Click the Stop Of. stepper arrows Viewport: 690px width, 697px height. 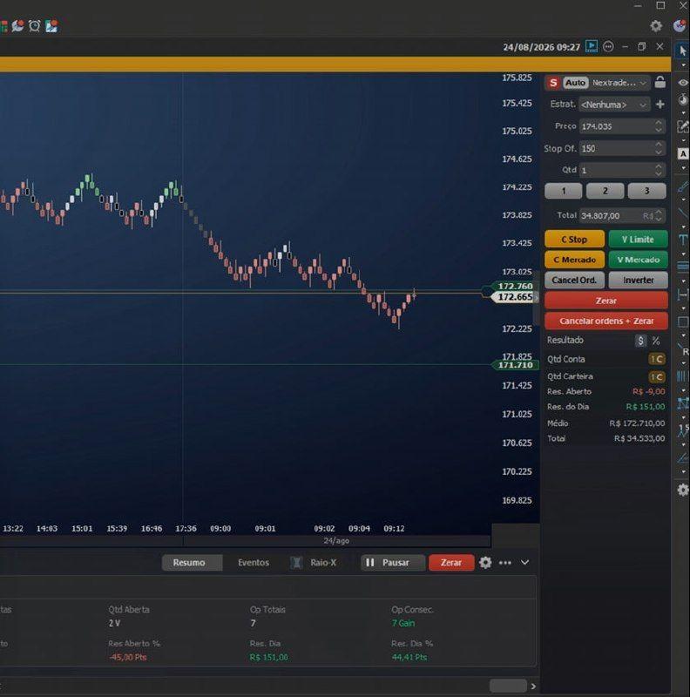click(x=659, y=148)
